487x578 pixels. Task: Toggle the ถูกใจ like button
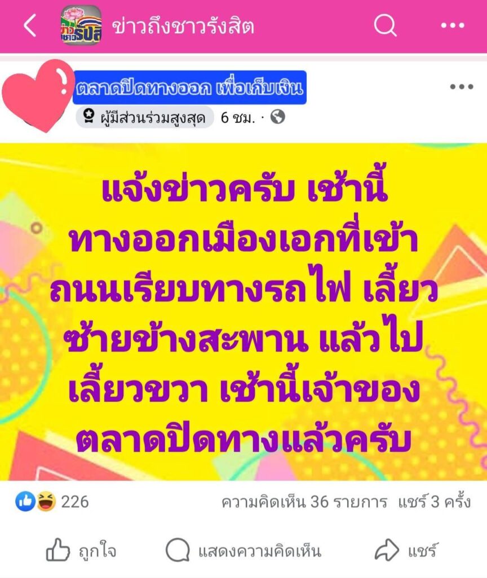pyautogui.click(x=81, y=551)
